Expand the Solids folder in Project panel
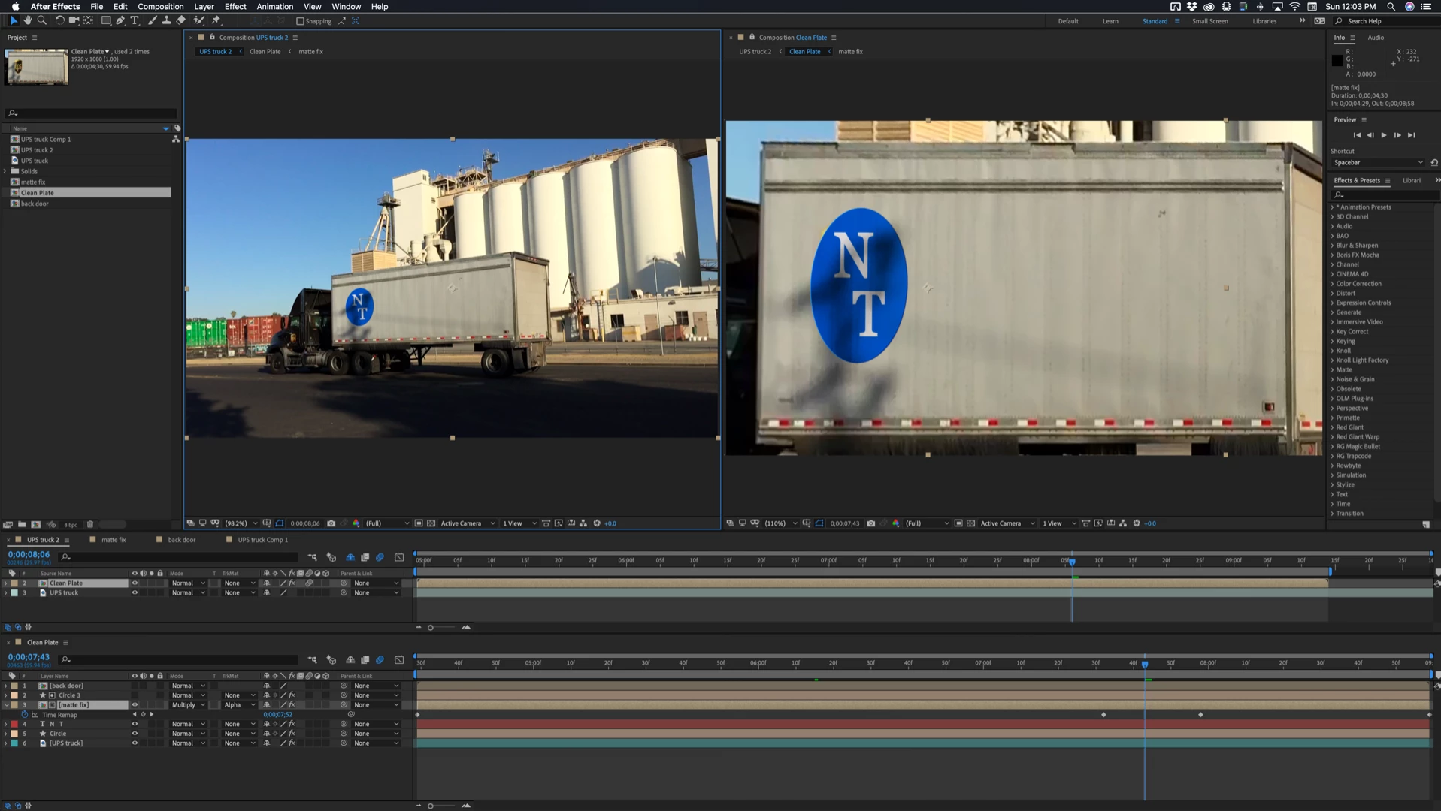1441x811 pixels. pyautogui.click(x=5, y=171)
